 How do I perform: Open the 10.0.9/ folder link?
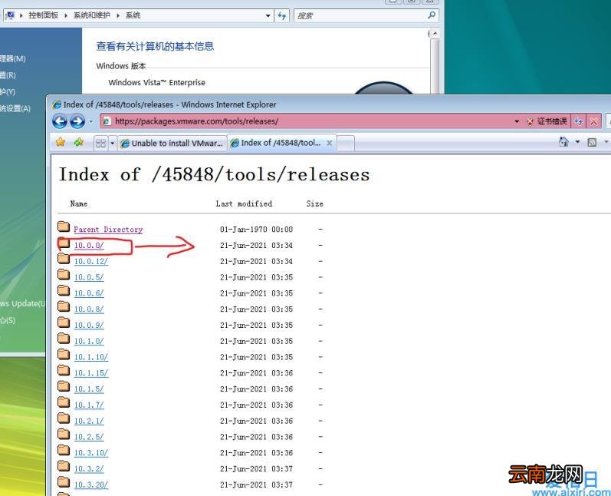point(89,326)
